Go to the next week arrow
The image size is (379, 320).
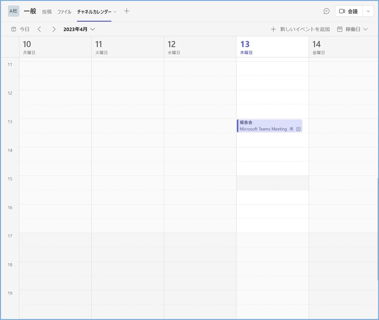(x=54, y=29)
